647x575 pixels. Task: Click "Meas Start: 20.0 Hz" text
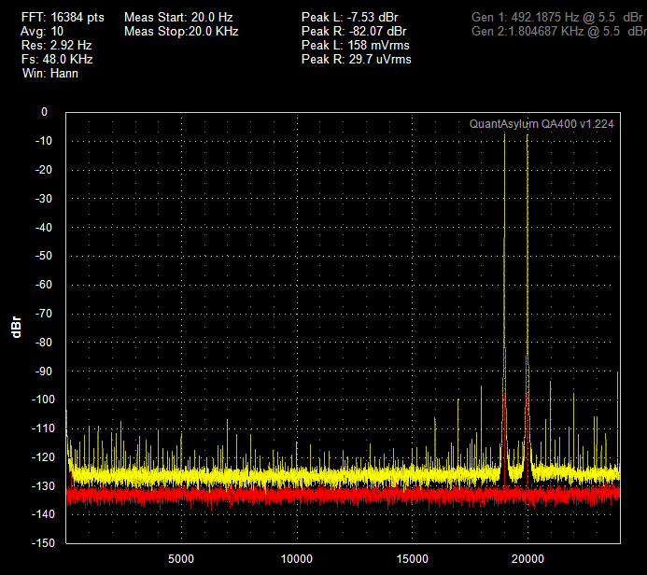pyautogui.click(x=178, y=18)
